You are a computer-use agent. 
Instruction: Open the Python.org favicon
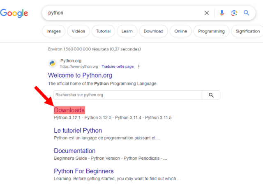(x=52, y=64)
